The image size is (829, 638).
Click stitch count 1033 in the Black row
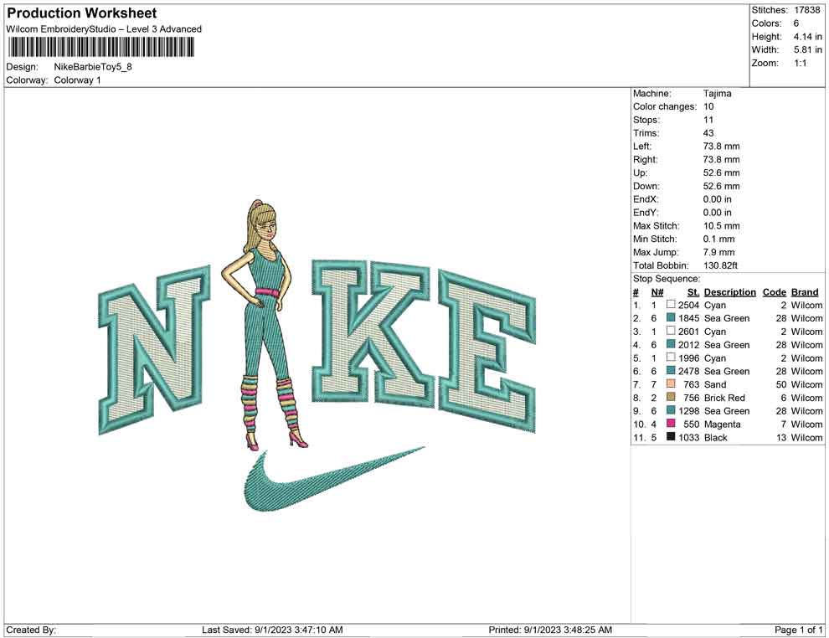pyautogui.click(x=689, y=438)
